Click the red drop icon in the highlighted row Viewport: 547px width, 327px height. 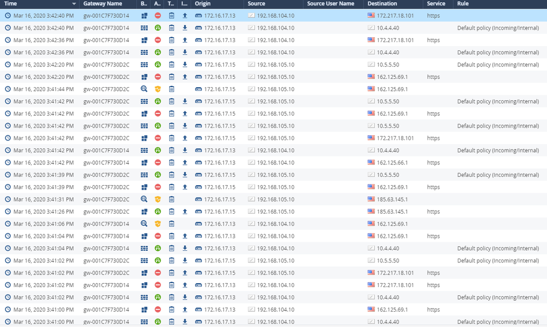[158, 16]
